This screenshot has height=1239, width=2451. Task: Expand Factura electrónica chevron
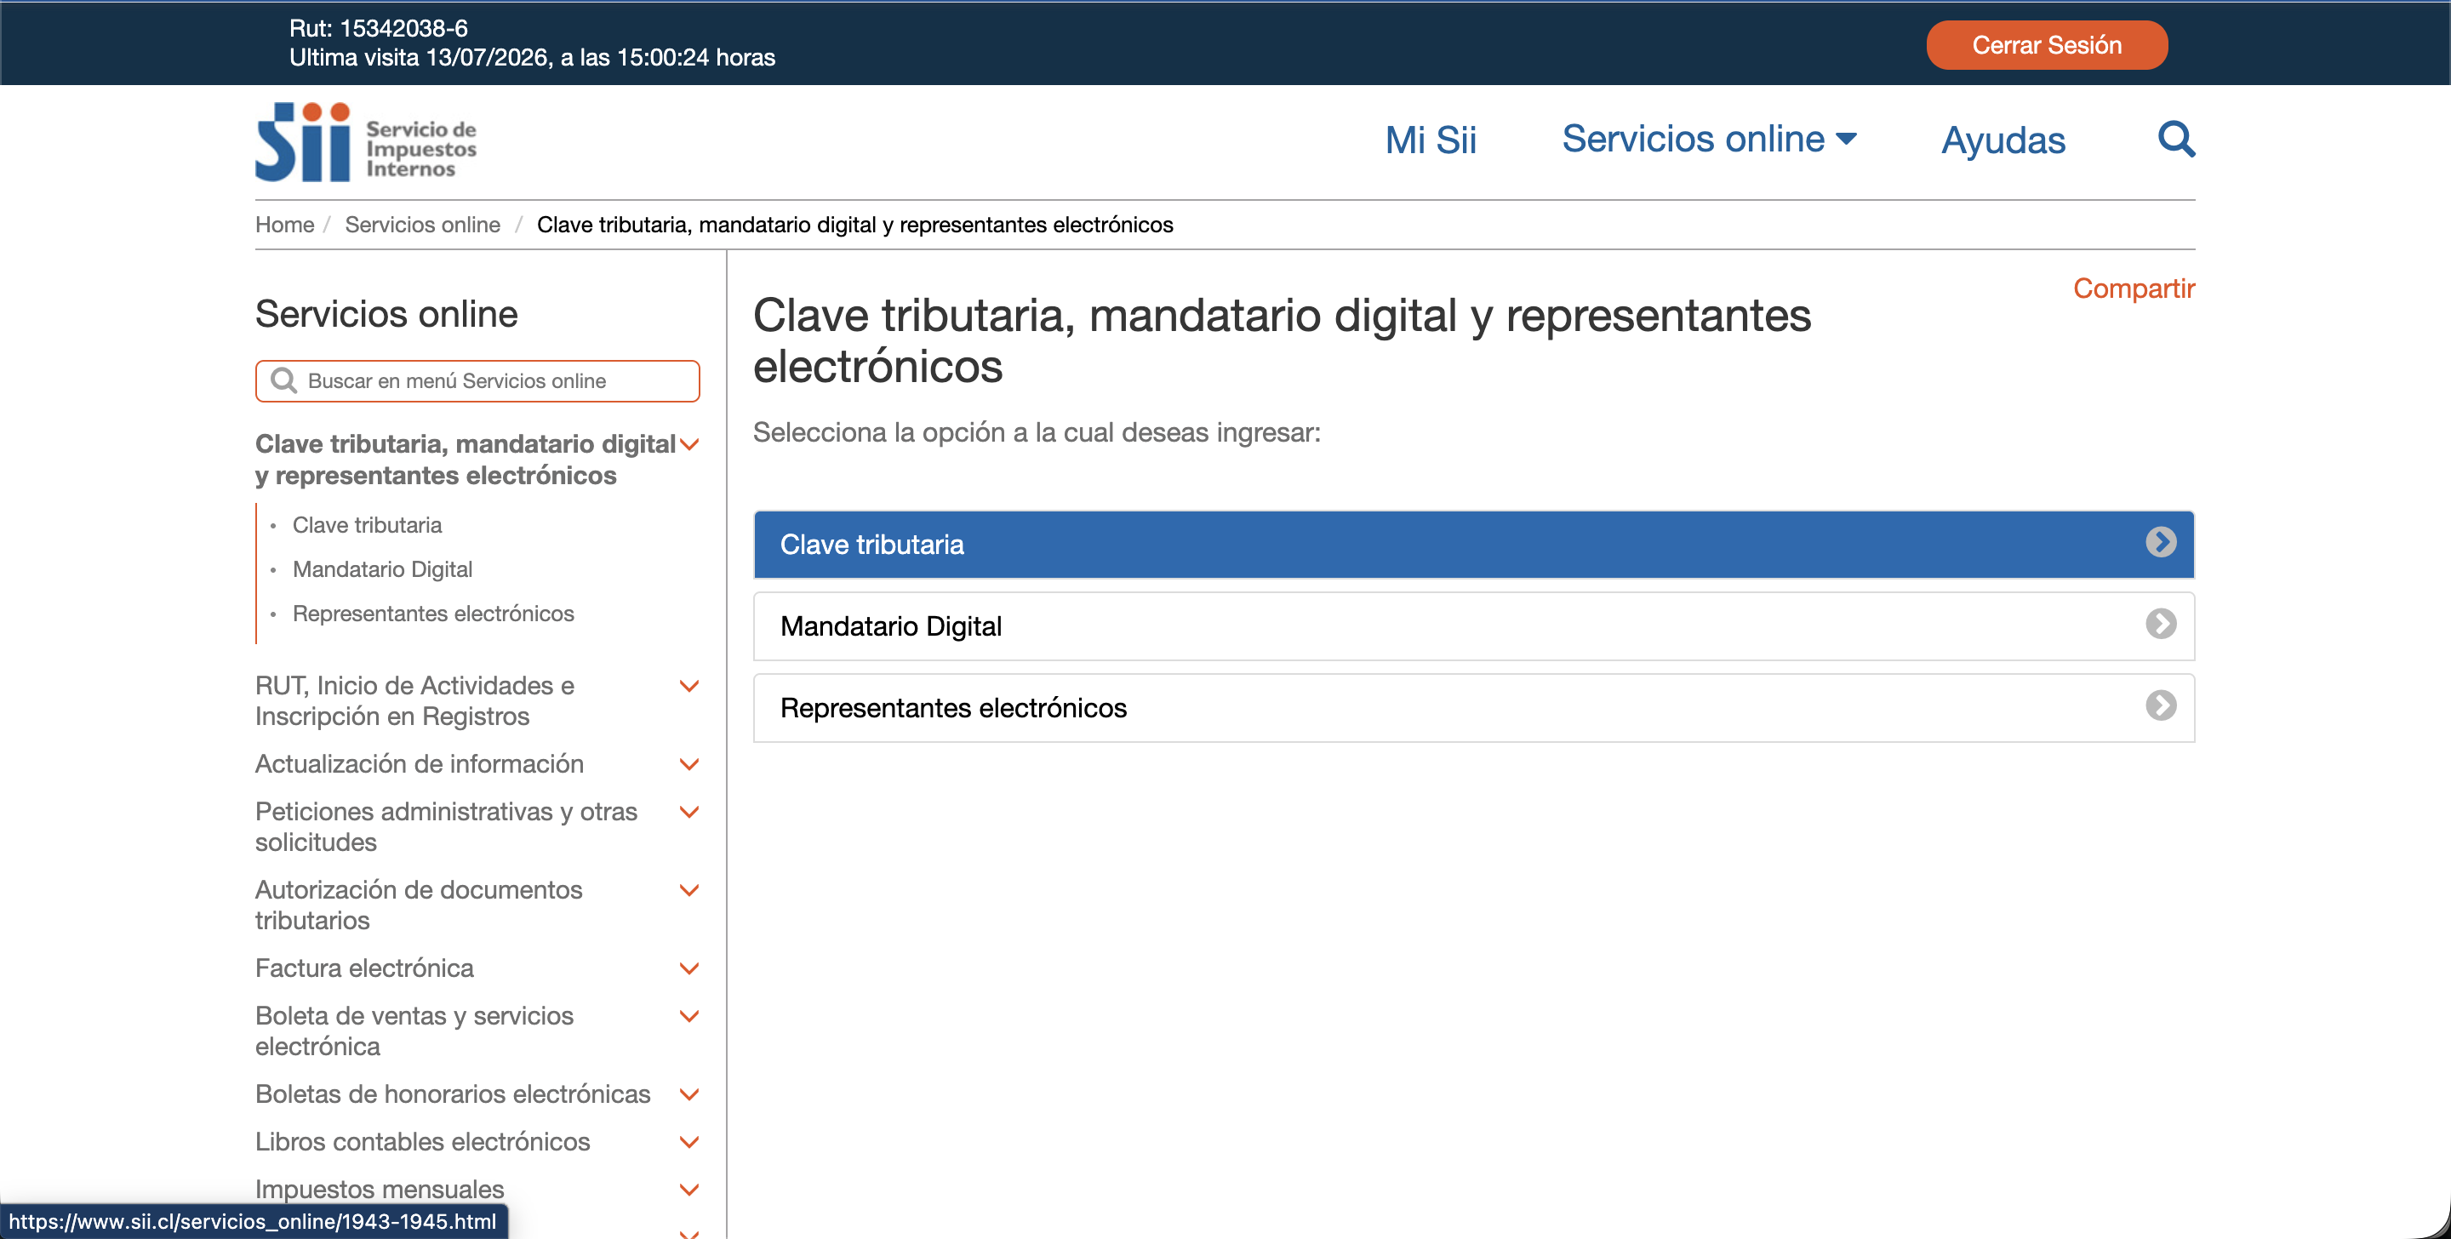[690, 968]
